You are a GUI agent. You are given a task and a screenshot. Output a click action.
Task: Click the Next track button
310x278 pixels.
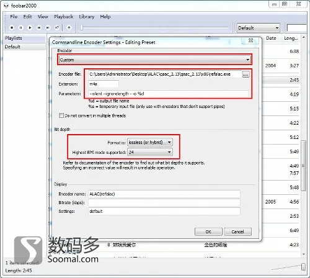tap(48, 27)
